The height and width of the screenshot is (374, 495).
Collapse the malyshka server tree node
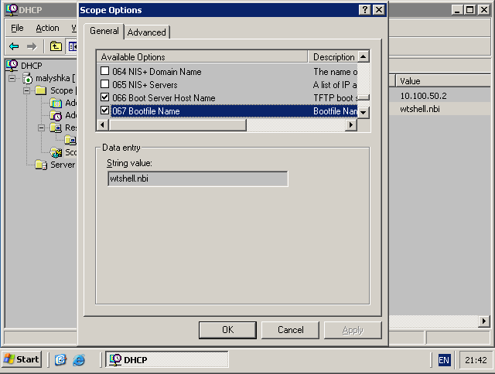coord(13,78)
